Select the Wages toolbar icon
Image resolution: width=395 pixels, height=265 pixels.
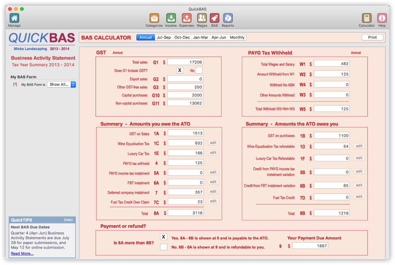tap(202, 17)
